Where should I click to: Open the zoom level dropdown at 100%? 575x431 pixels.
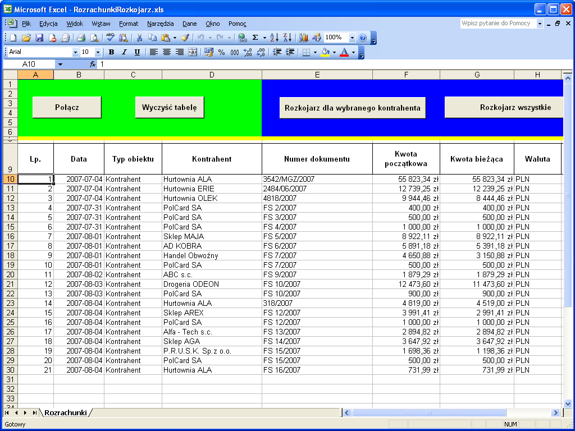(353, 38)
